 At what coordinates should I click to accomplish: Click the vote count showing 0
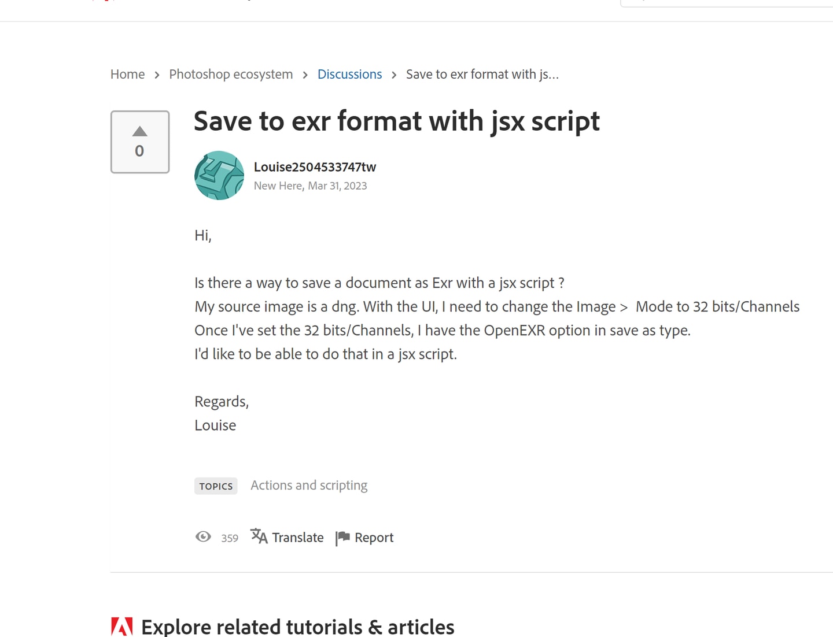coord(139,151)
